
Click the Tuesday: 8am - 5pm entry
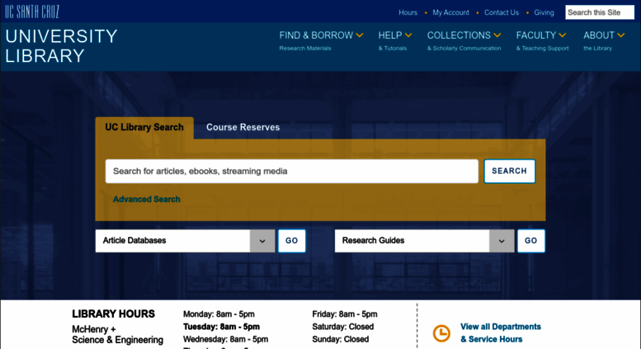[x=221, y=327]
